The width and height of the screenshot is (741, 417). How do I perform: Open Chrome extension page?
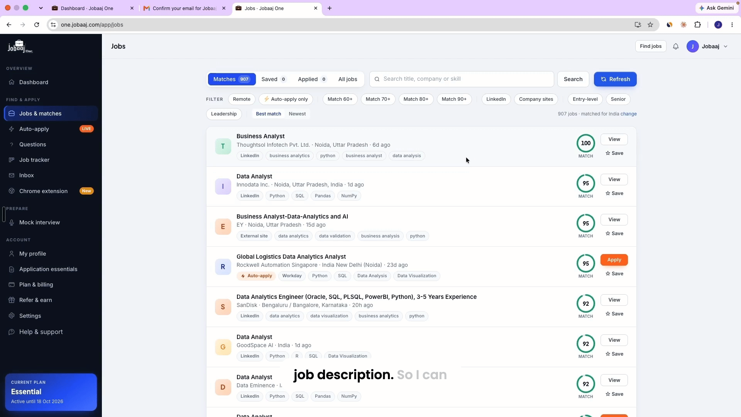click(51, 191)
